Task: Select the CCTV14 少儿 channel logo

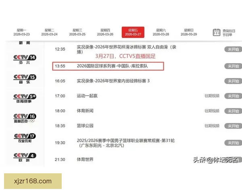Action: [x=25, y=59]
